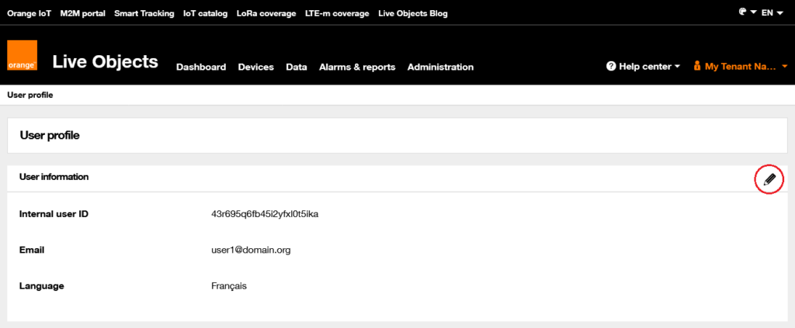Open the M2M portal link

point(82,14)
